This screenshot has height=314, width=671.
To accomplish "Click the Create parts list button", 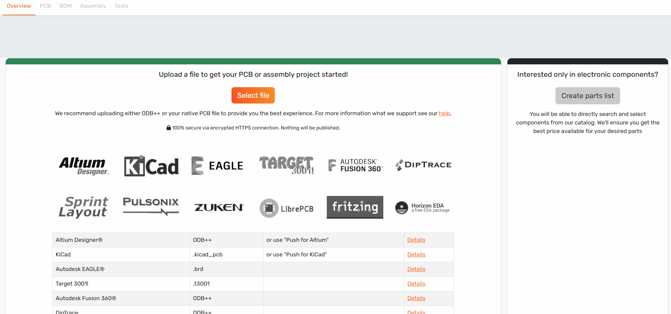I will click(587, 96).
